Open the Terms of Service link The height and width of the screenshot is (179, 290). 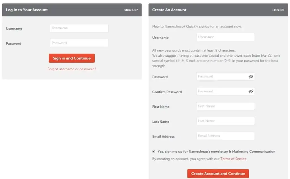pos(233,159)
